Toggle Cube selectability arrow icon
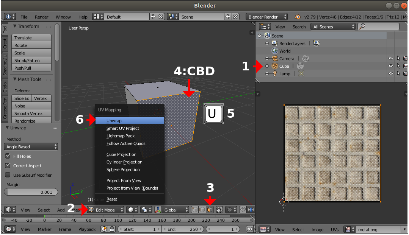This screenshot has width=409, height=235. 398,66
